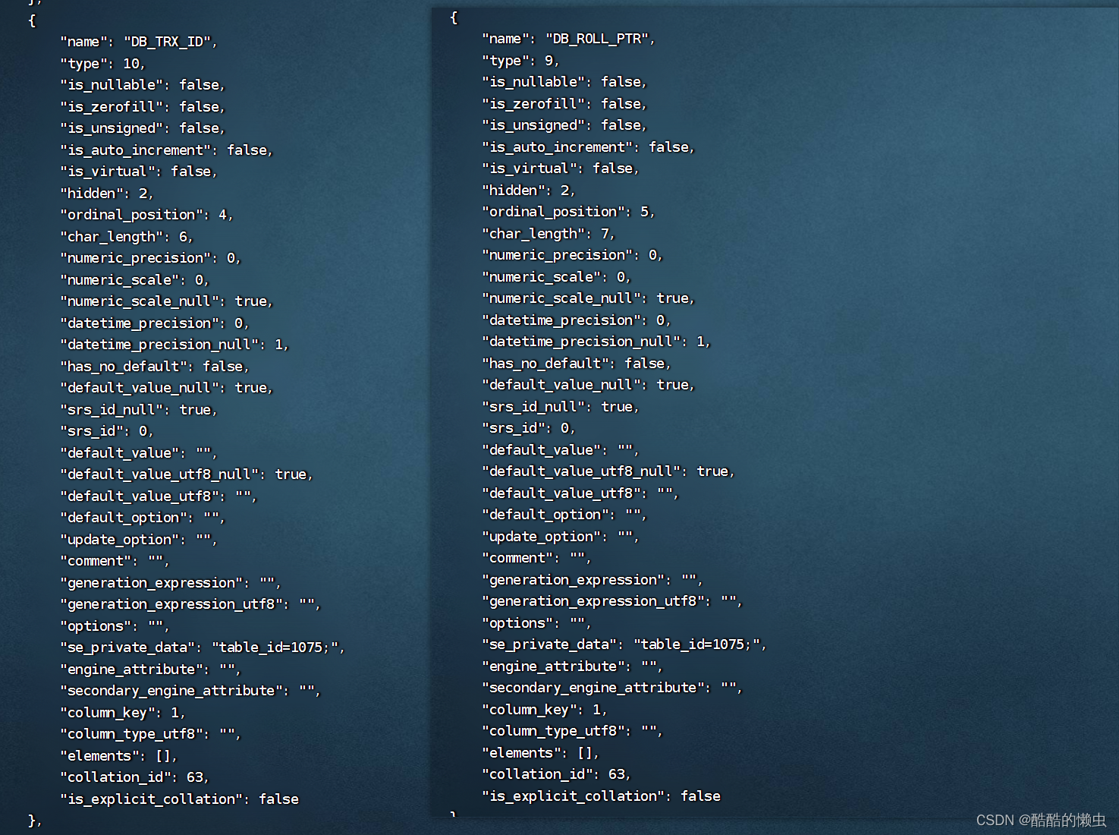The width and height of the screenshot is (1119, 835).
Task: Select "is_unsigned" in the DB_TRX_ID block
Action: point(143,128)
